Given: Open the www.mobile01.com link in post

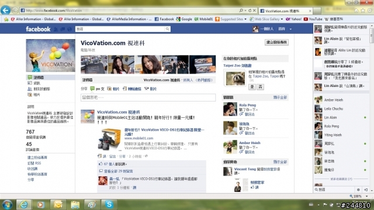Looking at the screenshot, I should tap(139, 138).
